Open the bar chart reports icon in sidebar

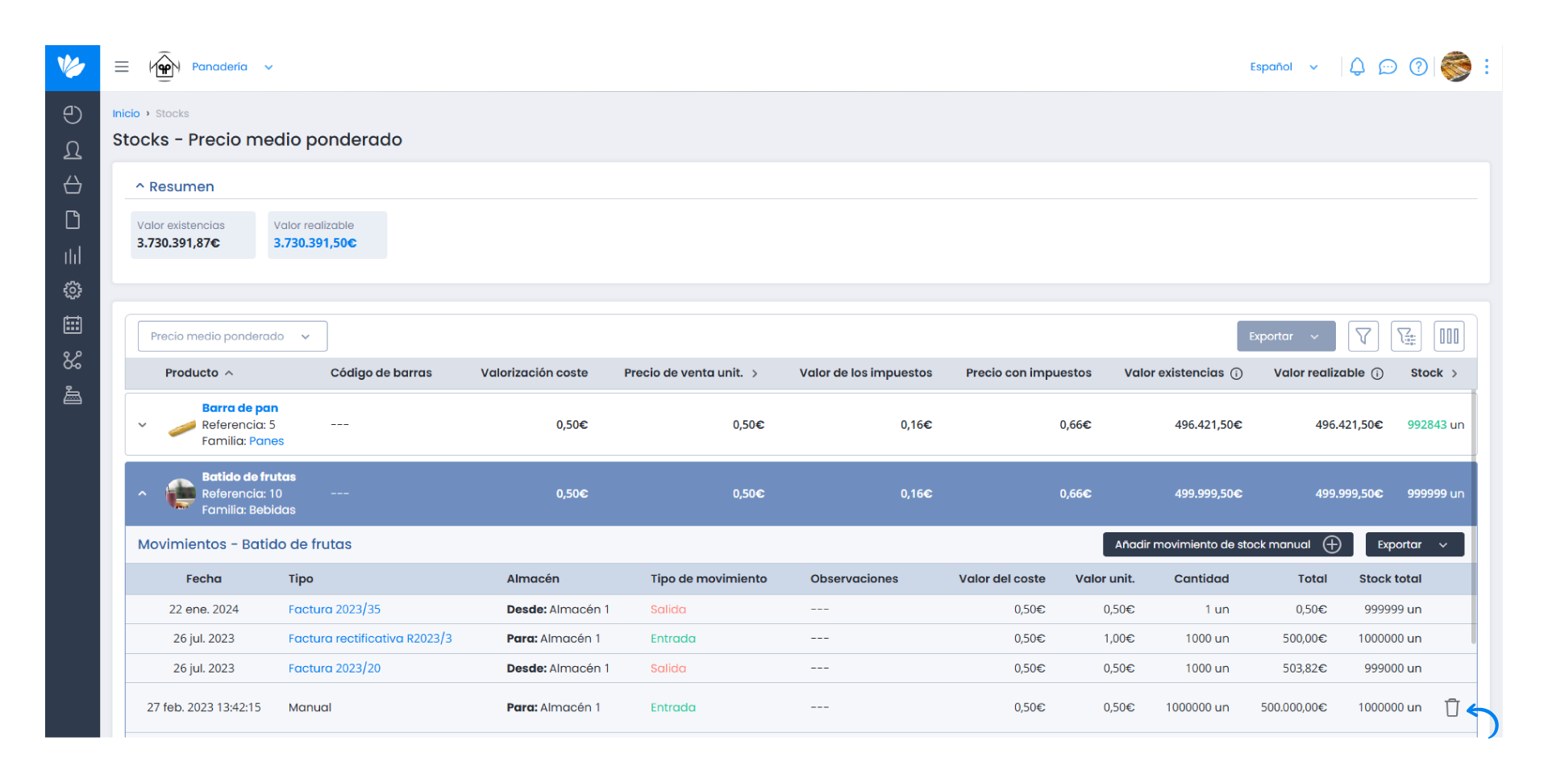click(x=73, y=256)
